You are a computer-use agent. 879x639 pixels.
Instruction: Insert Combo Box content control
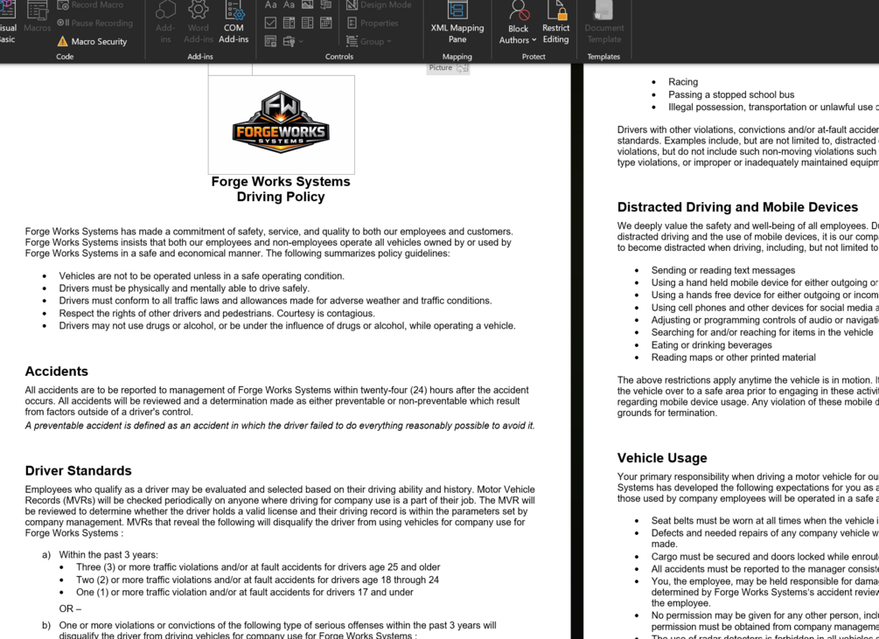pos(290,23)
